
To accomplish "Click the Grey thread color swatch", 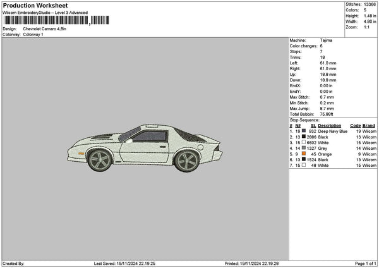I will coord(304,148).
